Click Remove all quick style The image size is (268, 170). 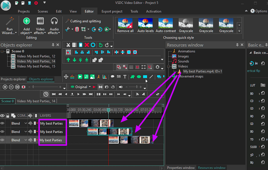pos(125,25)
